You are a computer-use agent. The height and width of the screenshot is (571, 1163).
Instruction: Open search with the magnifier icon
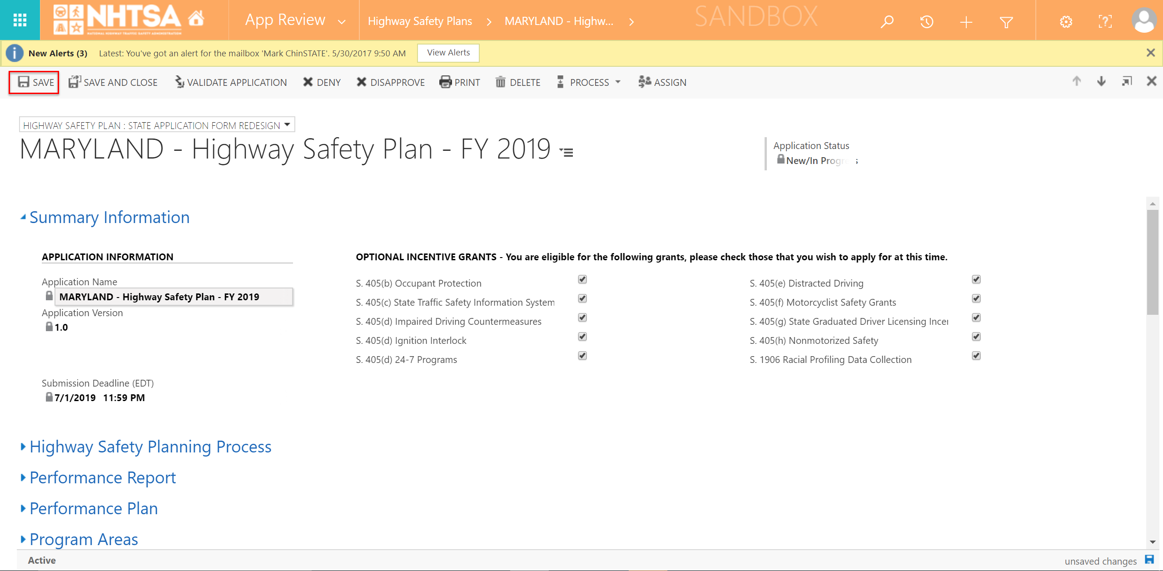coord(887,21)
